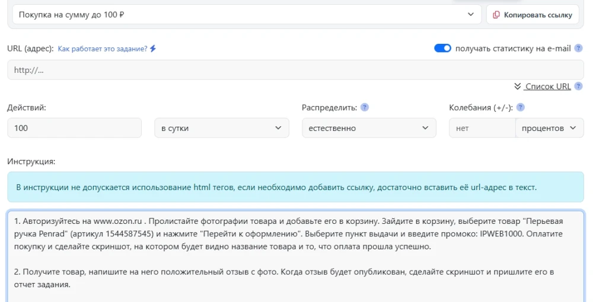Open the 'Покупка на сумму до 100 ₽' dropdown
This screenshot has height=302, width=593.
tap(247, 15)
